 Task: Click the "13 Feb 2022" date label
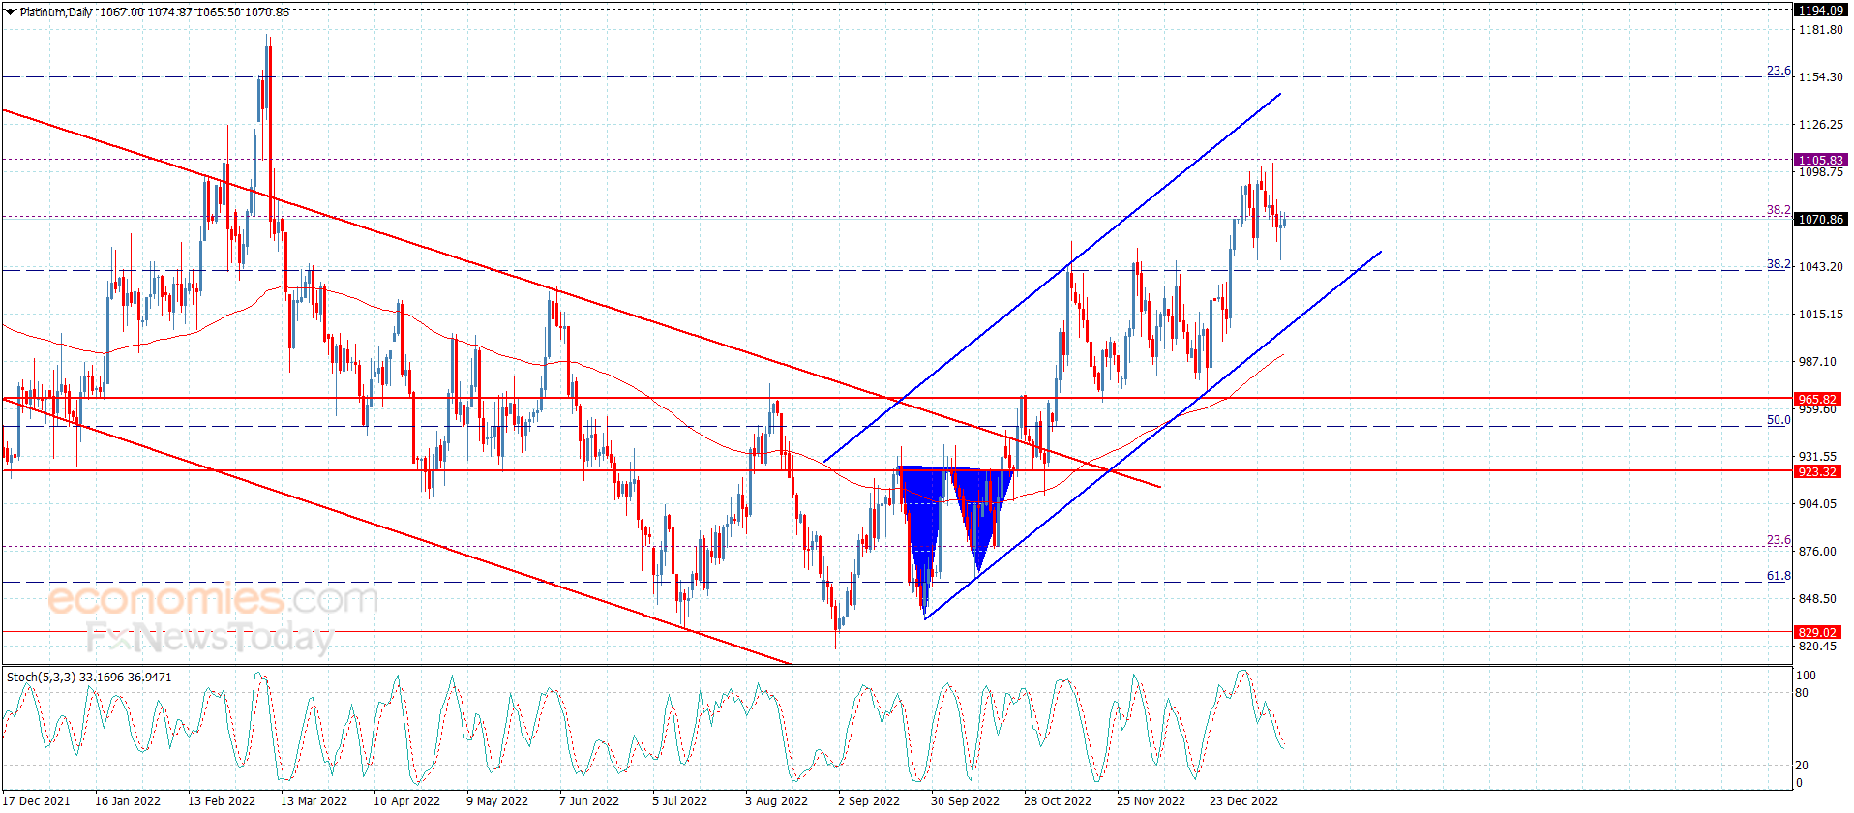point(222,801)
